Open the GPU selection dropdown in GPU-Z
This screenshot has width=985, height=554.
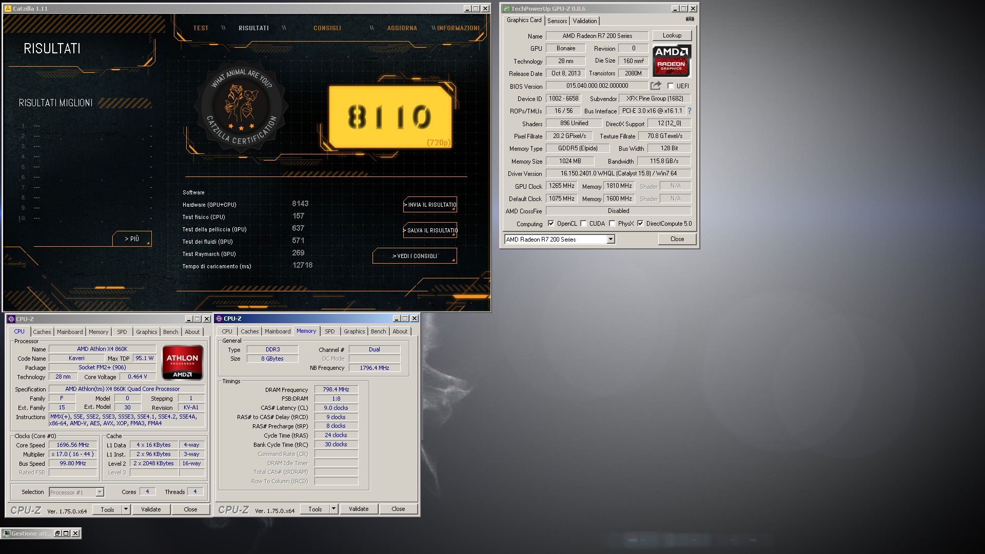610,240
